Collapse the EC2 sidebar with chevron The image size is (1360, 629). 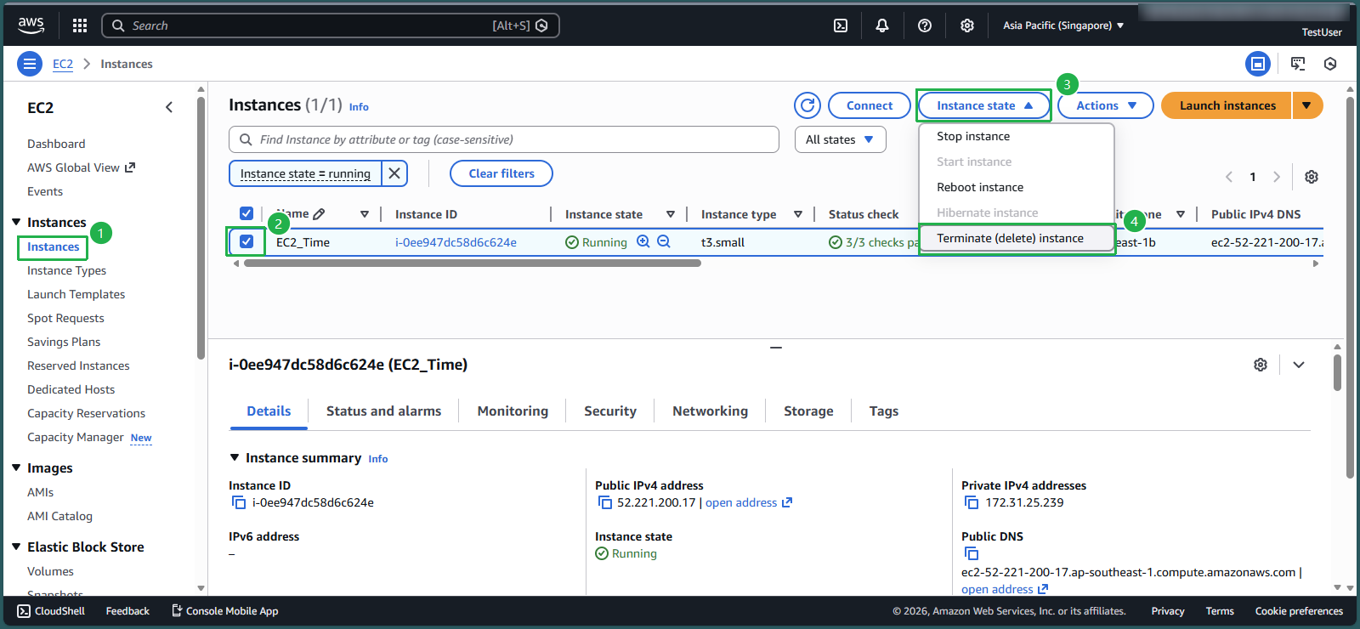169,107
